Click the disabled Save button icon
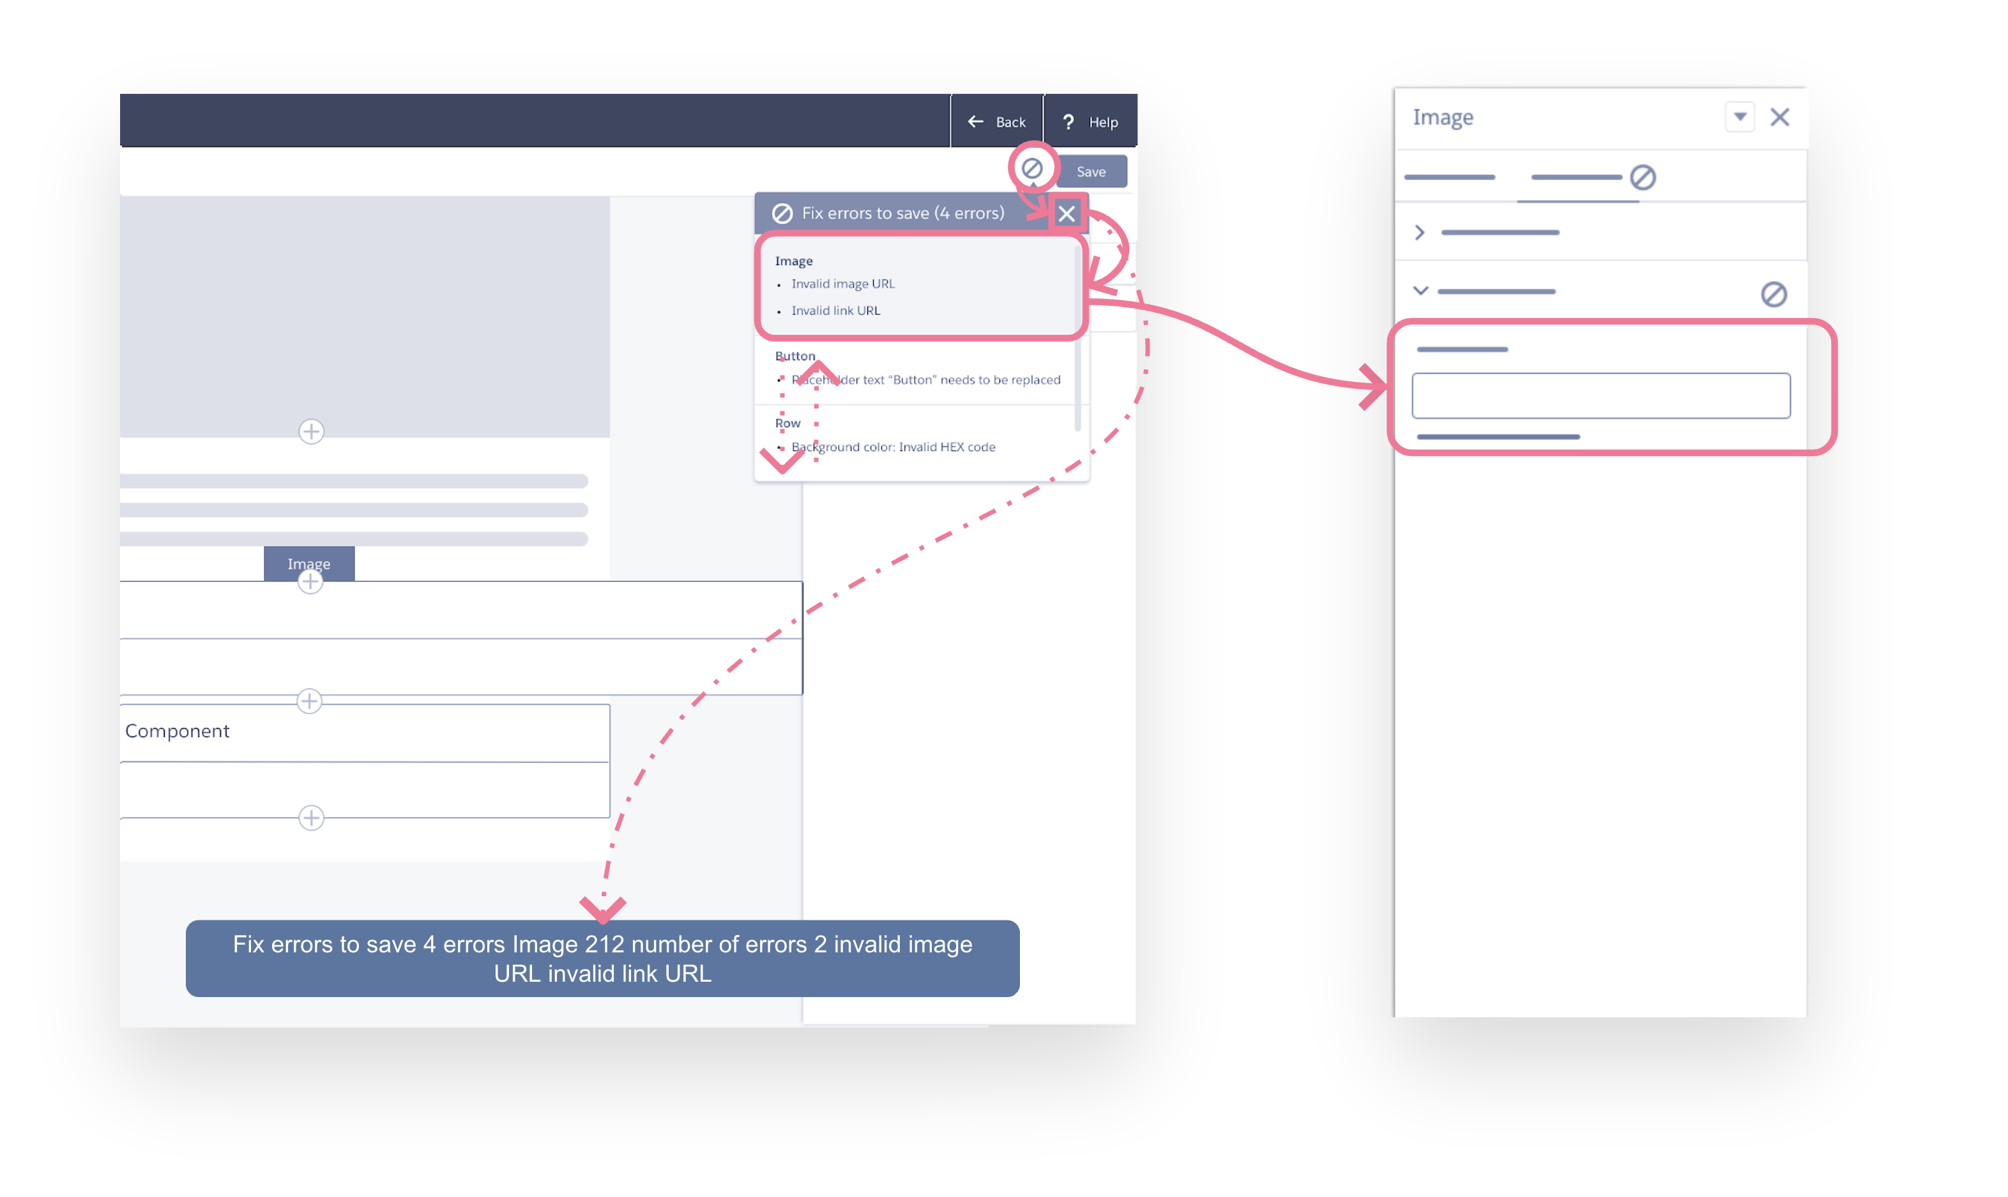The image size is (2008, 1197). click(x=1031, y=169)
